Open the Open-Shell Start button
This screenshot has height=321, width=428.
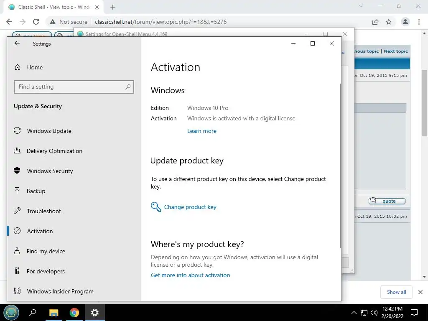[11, 313]
